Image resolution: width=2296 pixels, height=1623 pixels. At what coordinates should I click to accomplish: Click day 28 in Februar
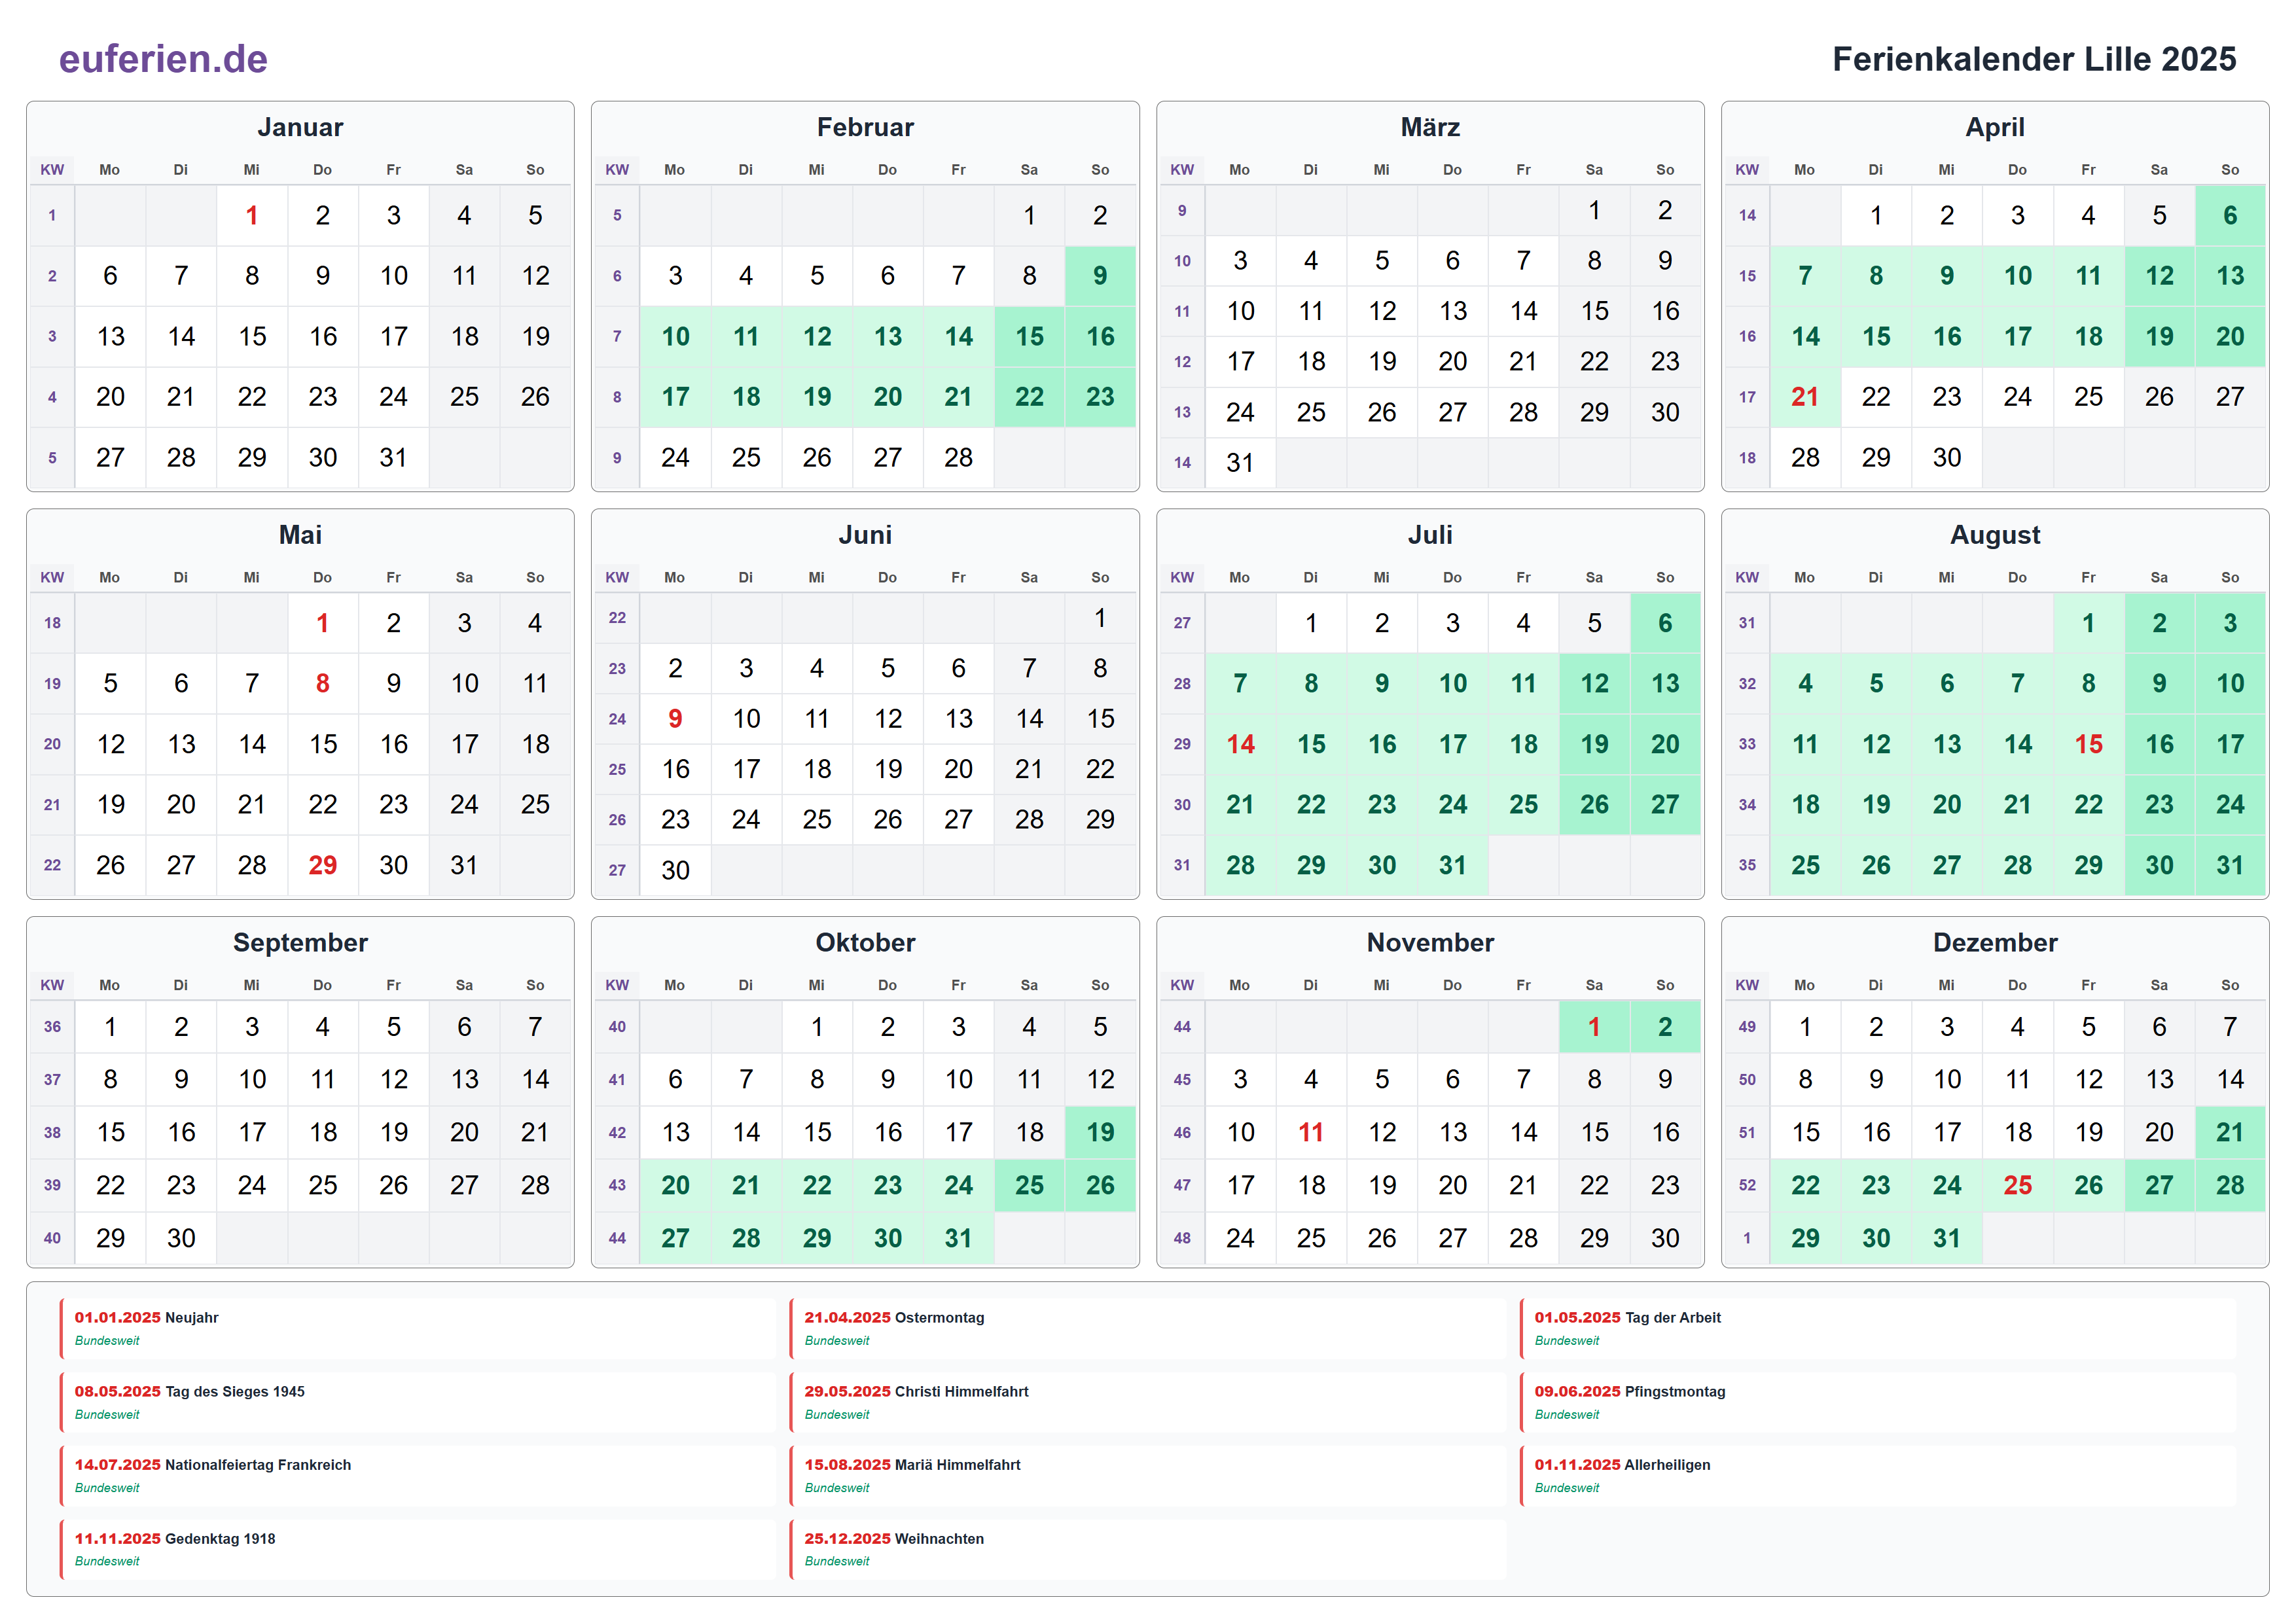click(x=958, y=457)
